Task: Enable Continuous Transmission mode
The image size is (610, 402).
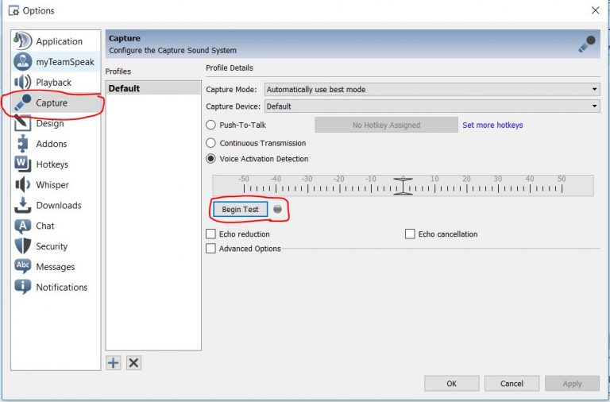Action: tap(211, 143)
